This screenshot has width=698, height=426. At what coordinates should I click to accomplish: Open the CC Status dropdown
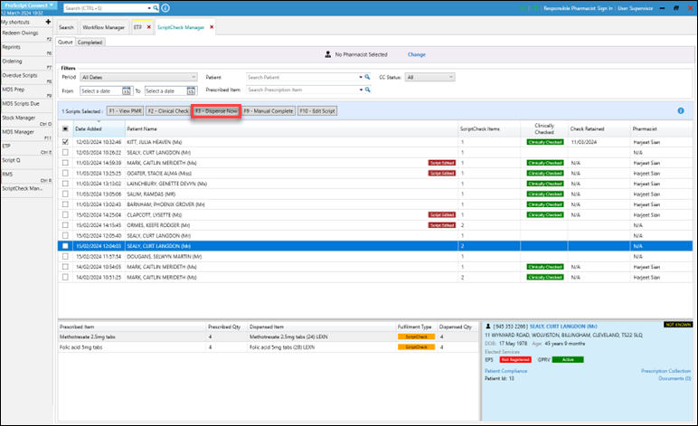pos(429,77)
